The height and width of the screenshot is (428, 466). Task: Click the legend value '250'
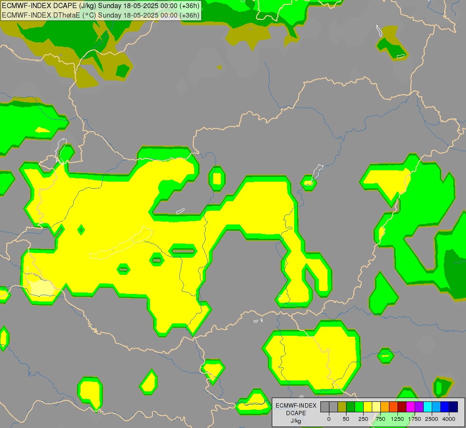pos(363,419)
